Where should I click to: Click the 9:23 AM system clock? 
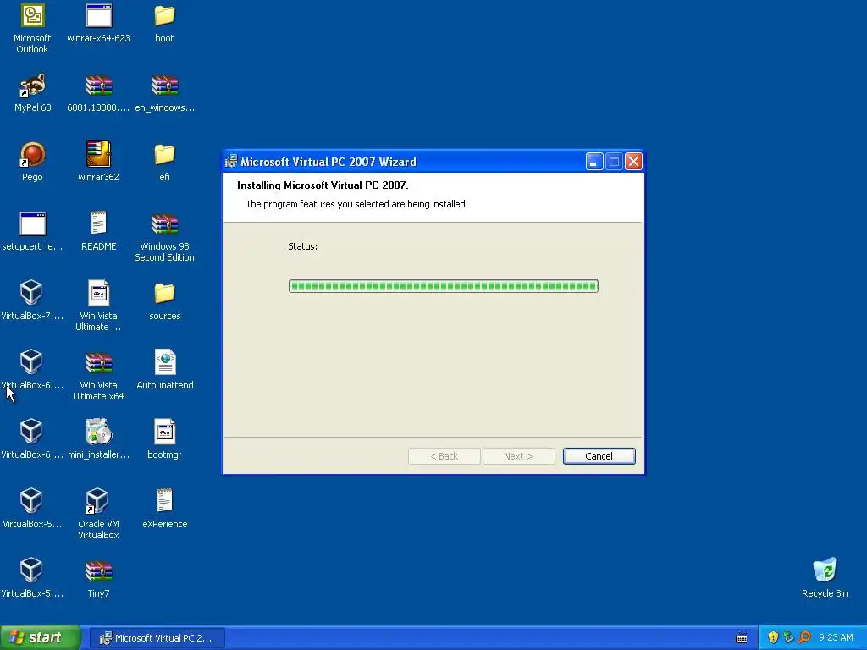pos(836,637)
